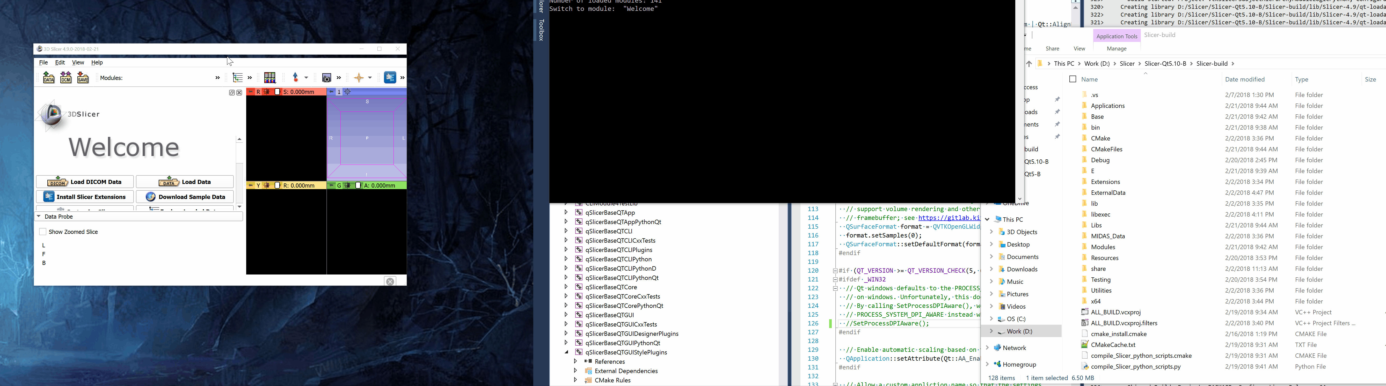The height and width of the screenshot is (386, 1386).
Task: Open mouse mode dropdown arrow
Action: point(306,78)
